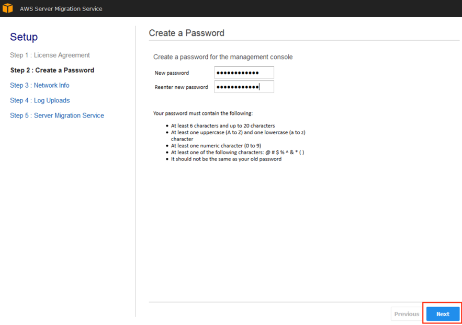Click the Previous button
This screenshot has width=462, height=325.
pos(407,314)
